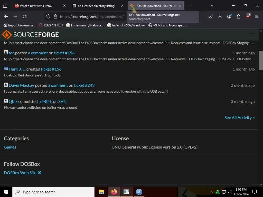
Task: Open the Games category link
Action: (x=10, y=147)
